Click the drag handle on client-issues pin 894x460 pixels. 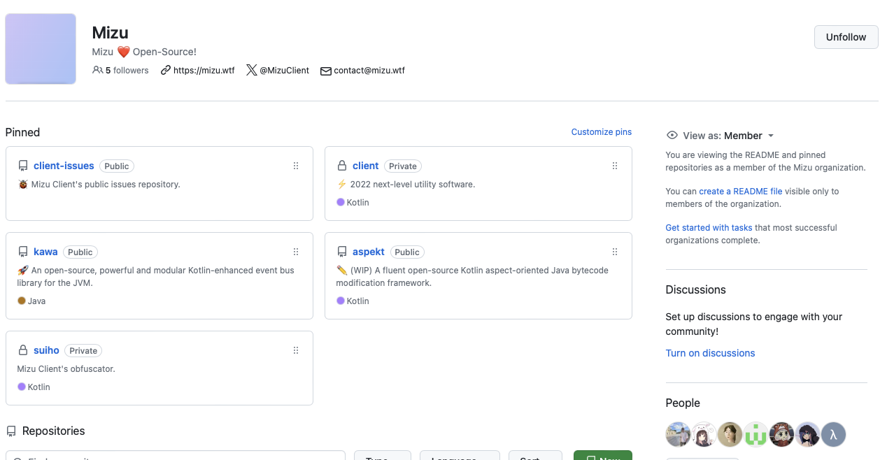[x=296, y=166]
